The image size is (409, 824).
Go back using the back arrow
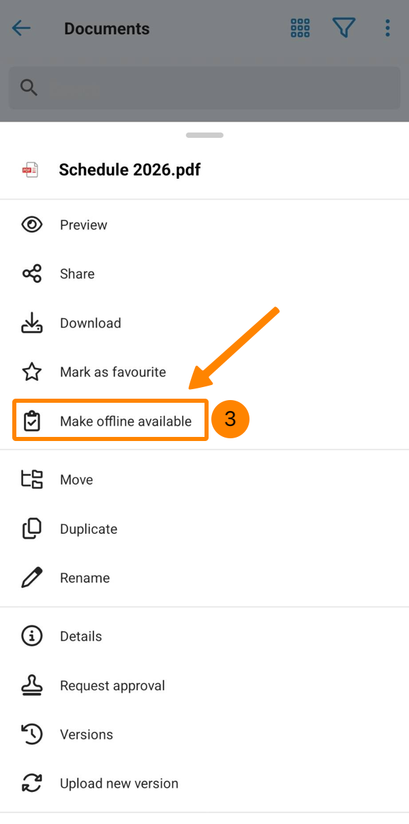coord(21,28)
